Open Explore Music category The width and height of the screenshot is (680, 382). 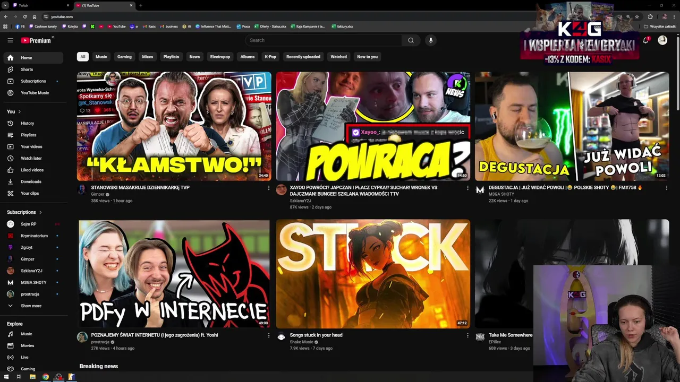(x=33, y=334)
